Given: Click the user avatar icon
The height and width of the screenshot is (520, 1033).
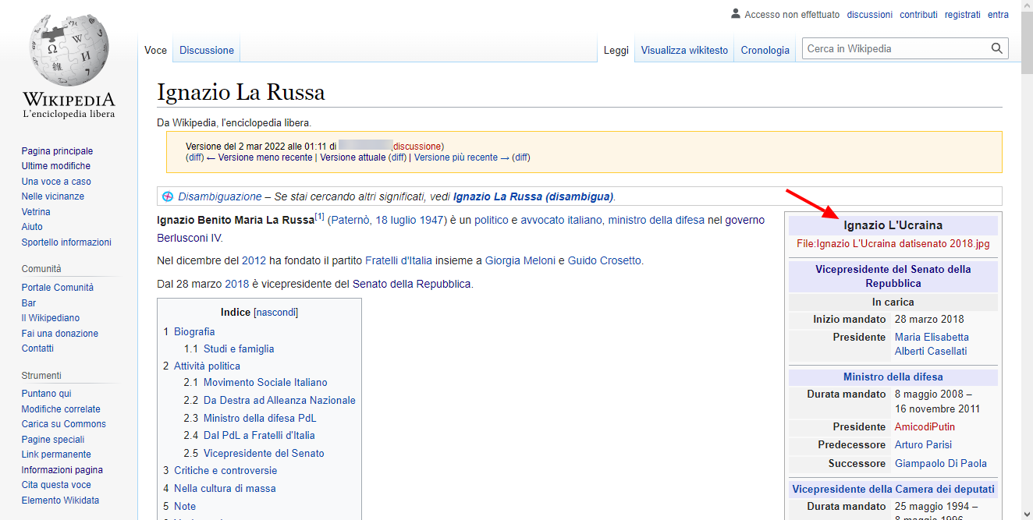Looking at the screenshot, I should 735,14.
